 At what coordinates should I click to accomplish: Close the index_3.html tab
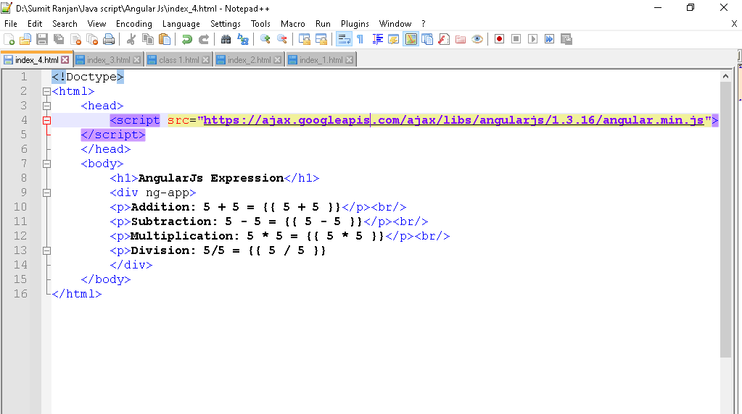pos(137,60)
